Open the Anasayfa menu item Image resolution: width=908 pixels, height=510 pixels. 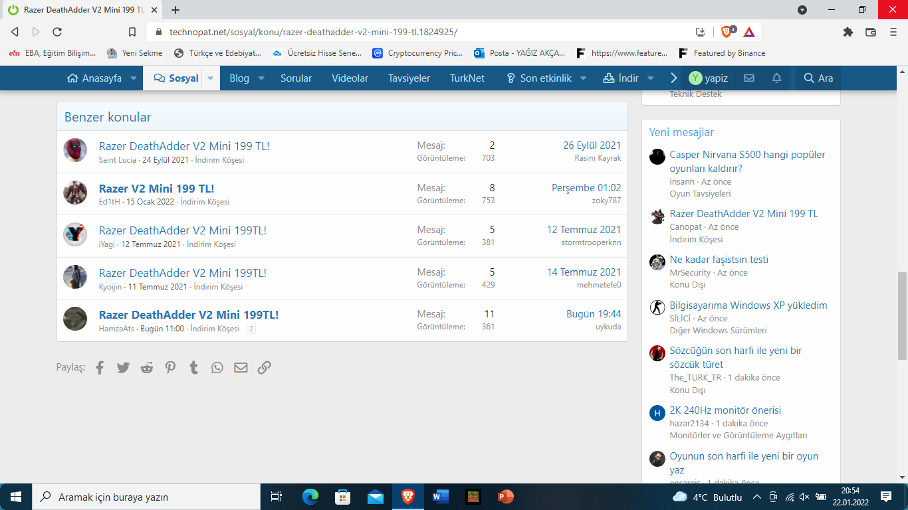94,78
